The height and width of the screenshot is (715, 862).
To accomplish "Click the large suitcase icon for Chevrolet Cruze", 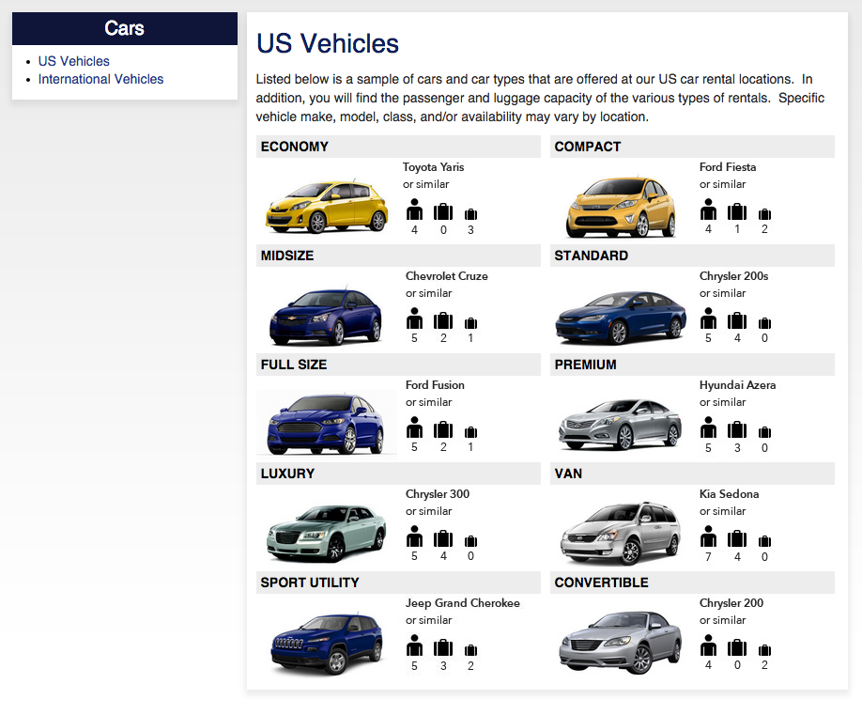I will pos(443,320).
